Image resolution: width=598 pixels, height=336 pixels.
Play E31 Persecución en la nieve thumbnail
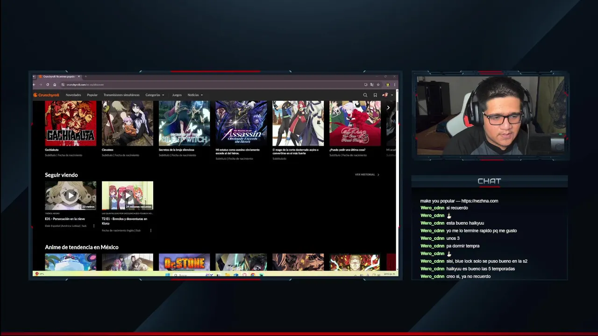71,196
